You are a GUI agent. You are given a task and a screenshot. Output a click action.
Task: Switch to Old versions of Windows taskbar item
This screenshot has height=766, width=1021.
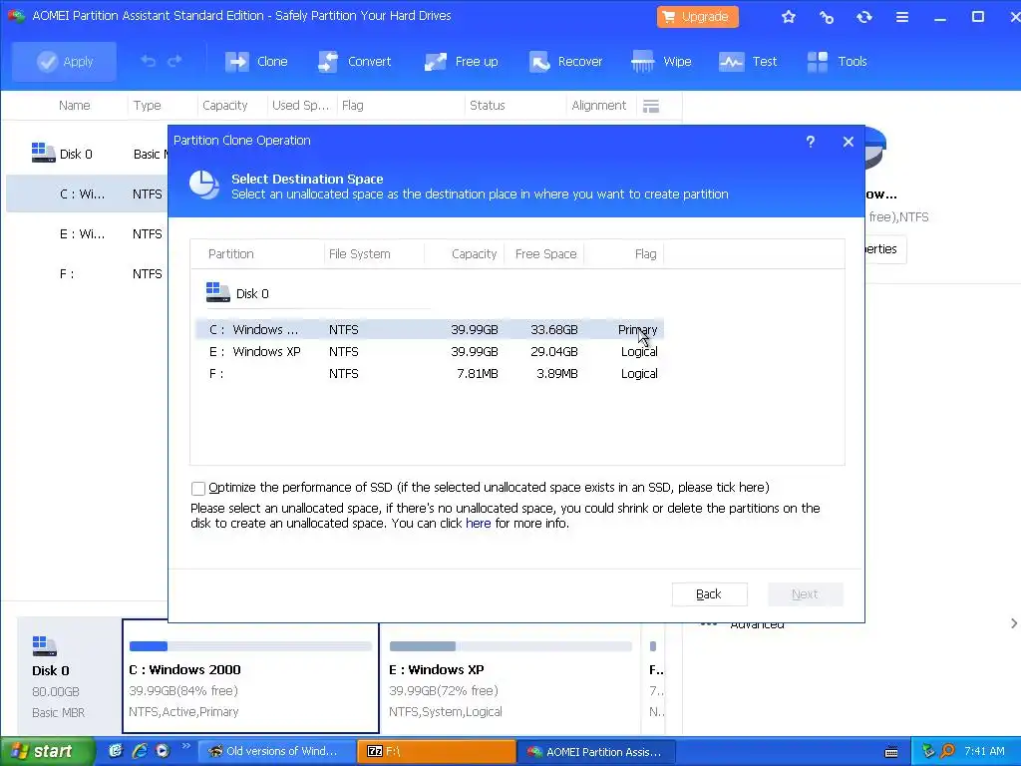click(277, 752)
